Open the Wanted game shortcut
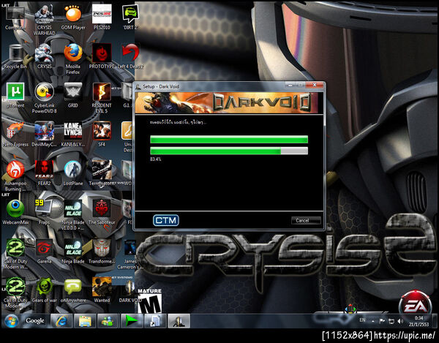 tap(102, 290)
